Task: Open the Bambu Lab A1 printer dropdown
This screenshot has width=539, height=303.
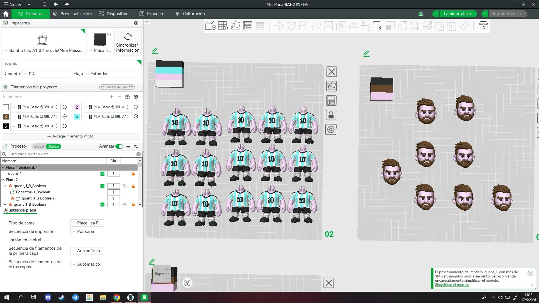Action: click(44, 50)
